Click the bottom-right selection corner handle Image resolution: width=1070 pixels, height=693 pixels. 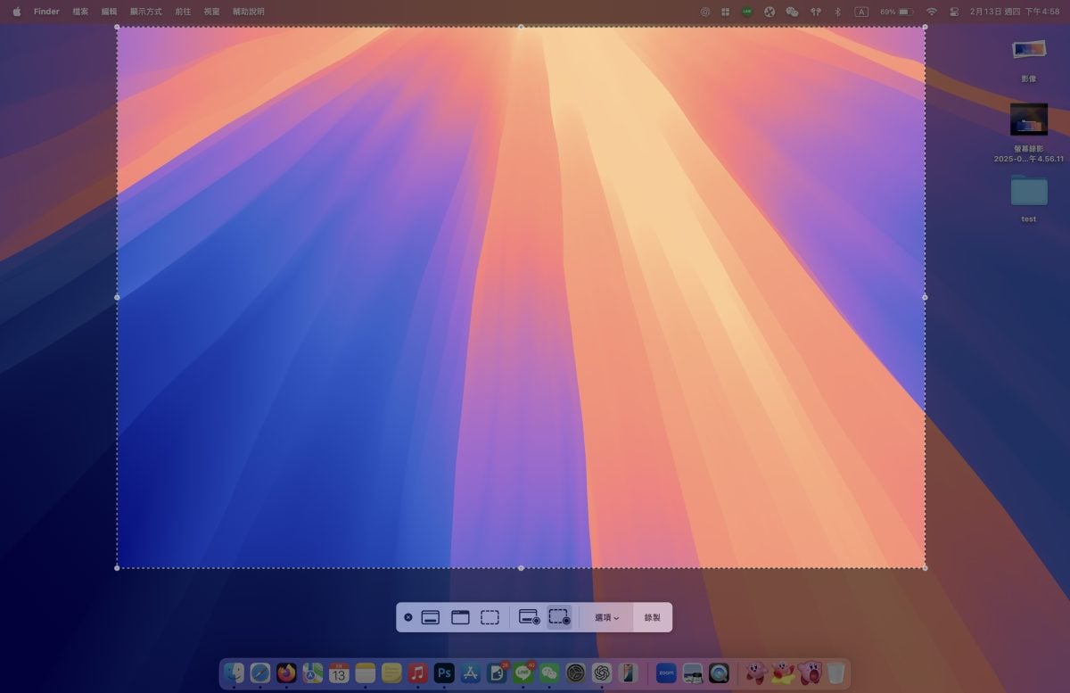point(925,567)
